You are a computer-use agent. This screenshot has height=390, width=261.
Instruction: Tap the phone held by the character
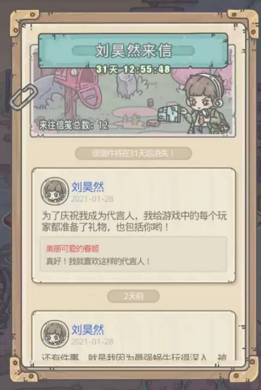click(x=170, y=113)
